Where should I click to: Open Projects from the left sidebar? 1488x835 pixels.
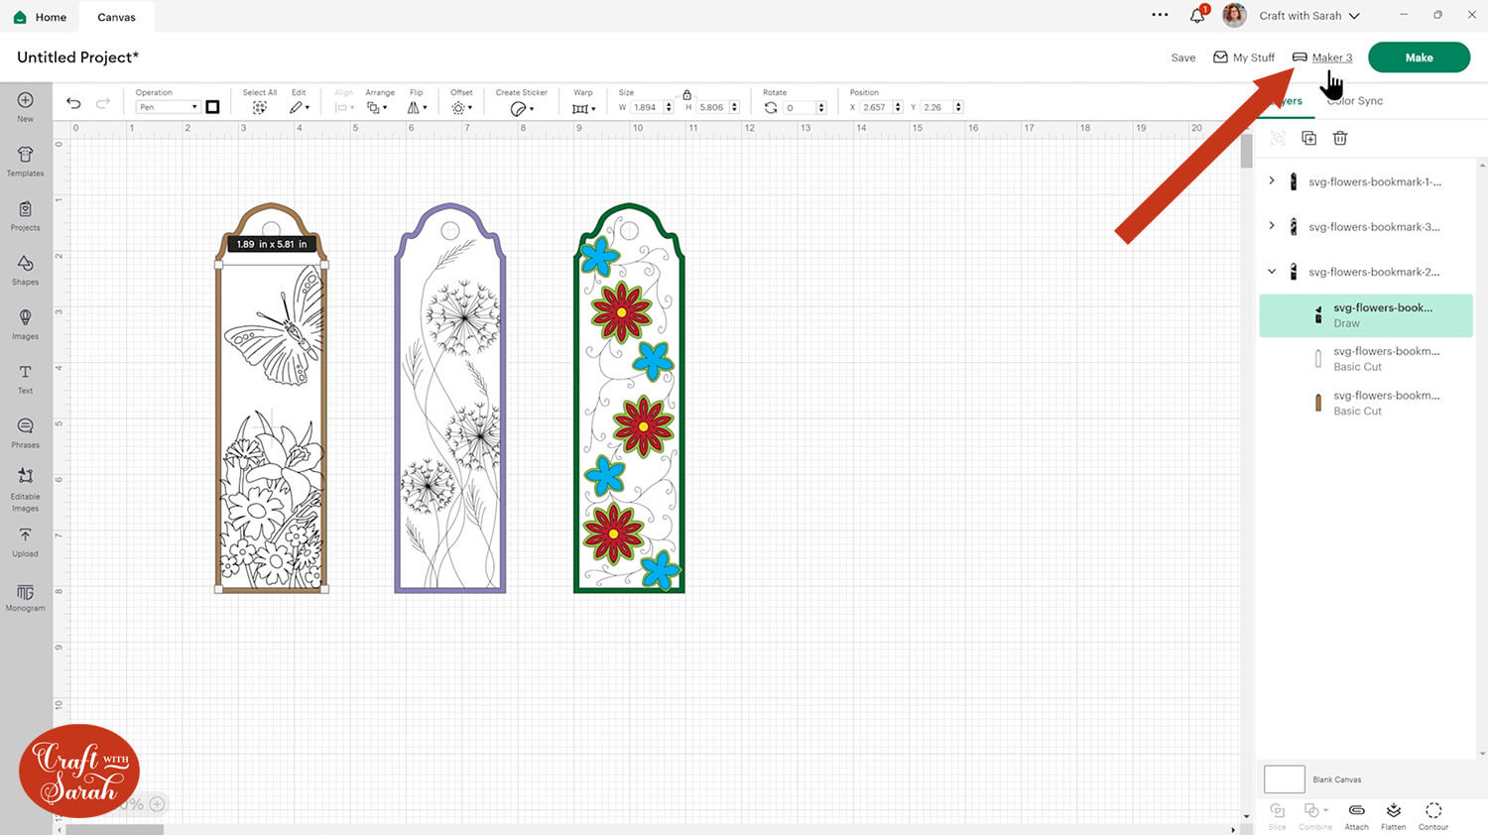point(25,215)
